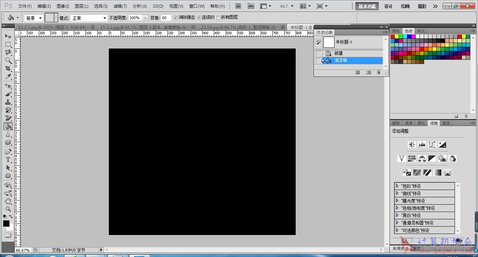Screen dimensions: 478x257
Task: Select the Red Eye healing tool
Action: (x=8, y=86)
